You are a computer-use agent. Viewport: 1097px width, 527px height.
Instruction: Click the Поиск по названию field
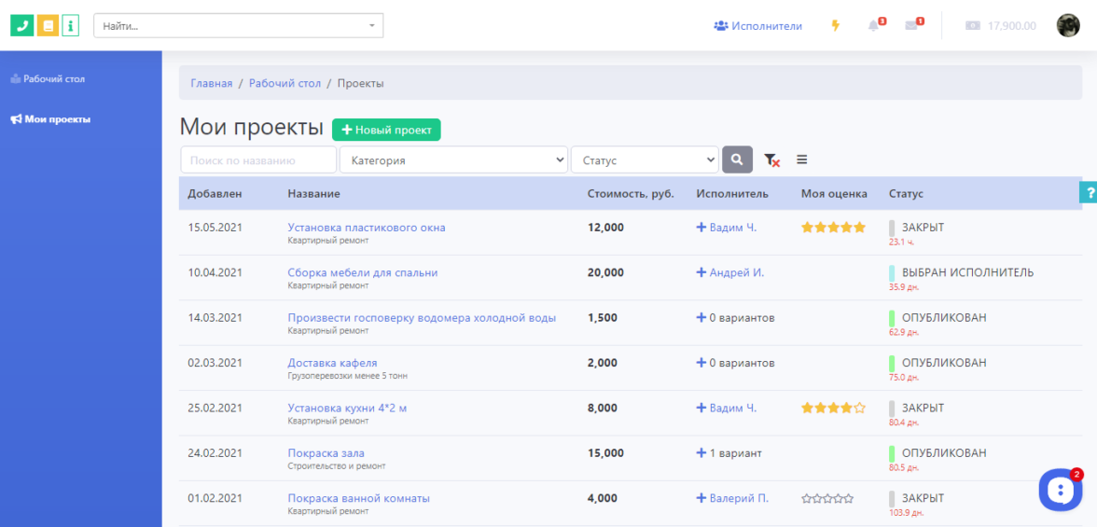(257, 159)
